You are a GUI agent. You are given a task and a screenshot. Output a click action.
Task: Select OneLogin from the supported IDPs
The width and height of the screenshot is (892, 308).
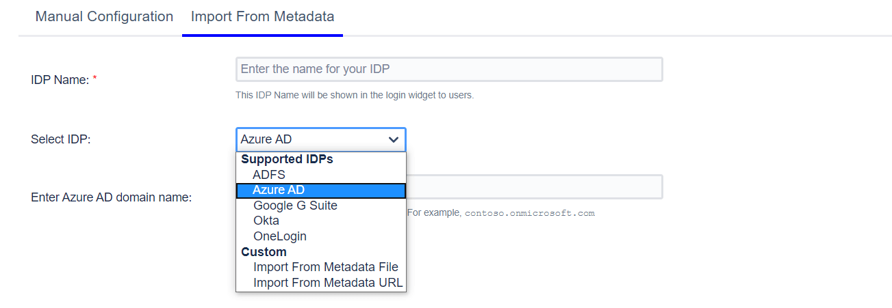[280, 236]
